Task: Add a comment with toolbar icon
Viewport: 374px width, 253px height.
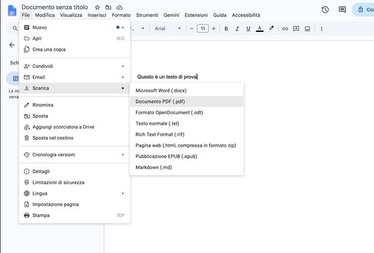Action: coord(296,29)
